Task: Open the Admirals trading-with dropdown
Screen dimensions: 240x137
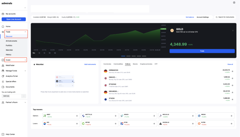Action: [14, 96]
